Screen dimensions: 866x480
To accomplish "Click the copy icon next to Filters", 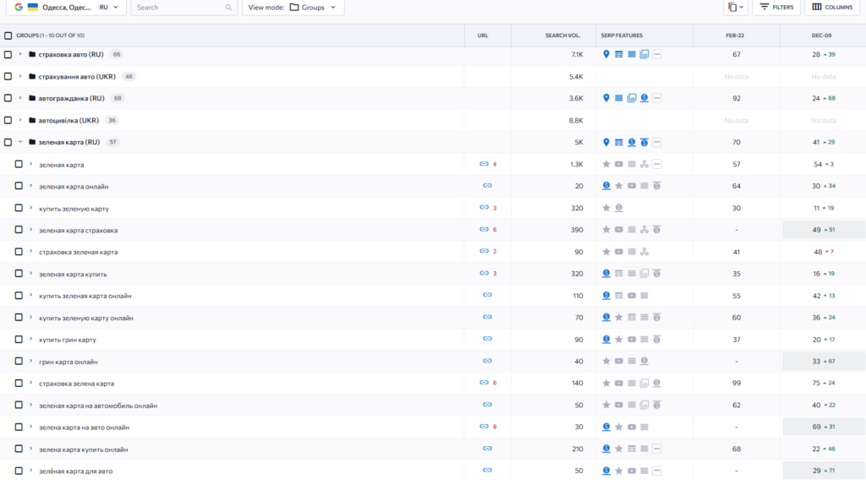I will pos(735,8).
